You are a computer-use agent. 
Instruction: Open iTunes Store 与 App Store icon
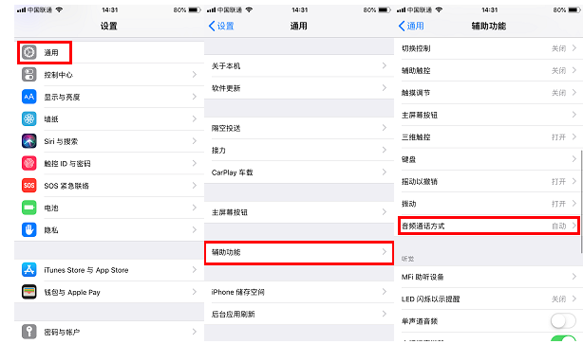tap(29, 270)
